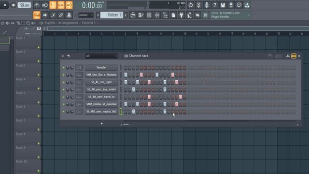The height and width of the screenshot is (174, 309).
Task: Click the 98.000 tempo field
Action: (24, 5)
